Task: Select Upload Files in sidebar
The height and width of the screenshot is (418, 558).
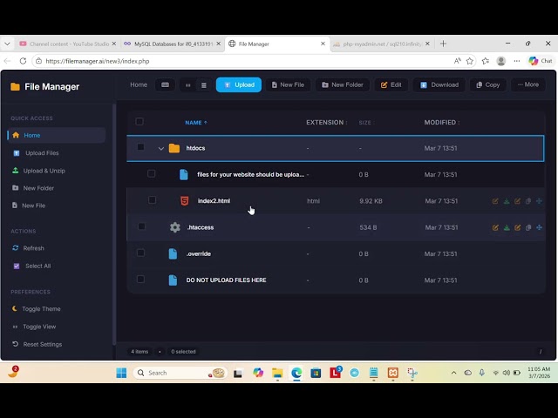Action: (42, 153)
